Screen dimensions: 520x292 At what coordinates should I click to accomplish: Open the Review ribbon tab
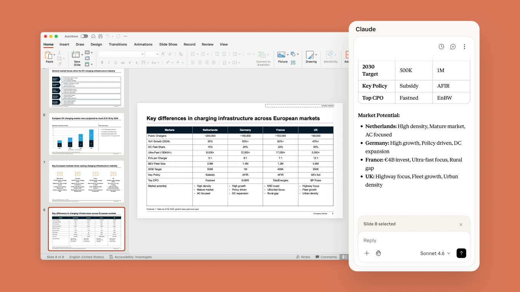point(207,44)
